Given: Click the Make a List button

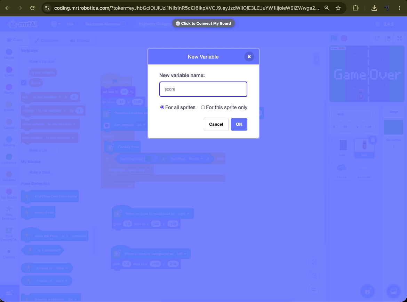Looking at the screenshot, I should click(x=38, y=150).
